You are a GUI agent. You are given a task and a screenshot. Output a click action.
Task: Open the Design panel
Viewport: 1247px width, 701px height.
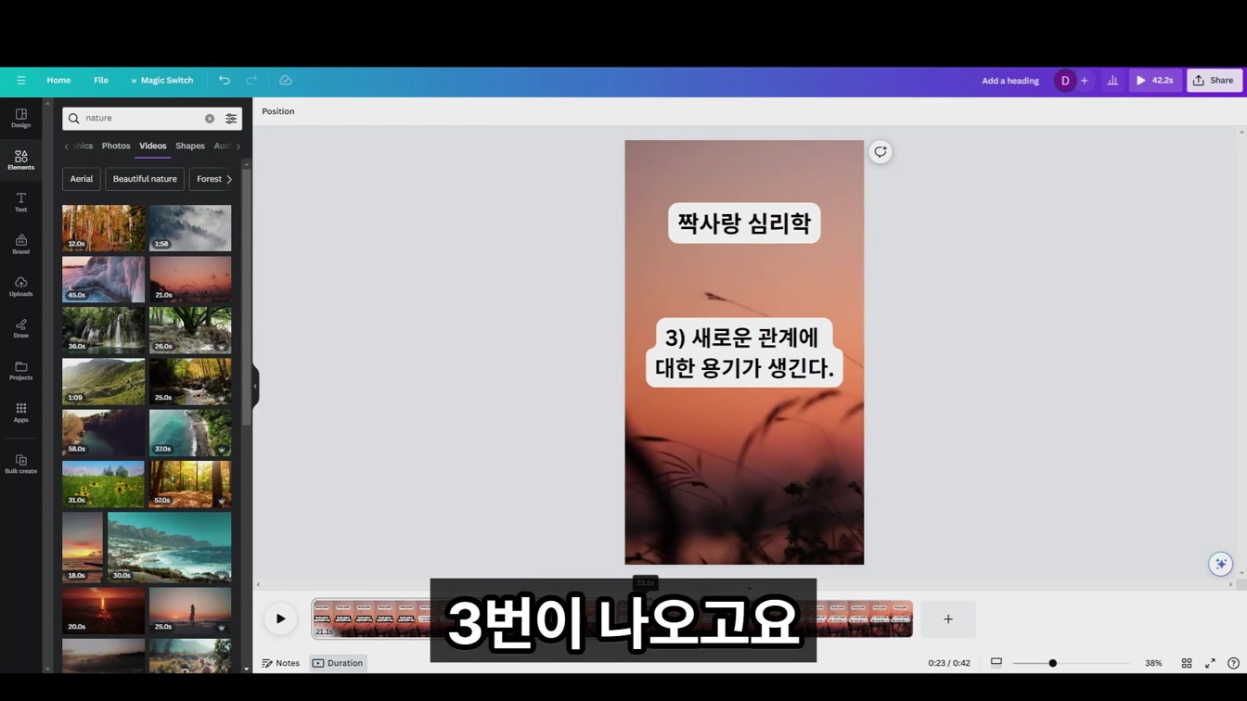20,119
